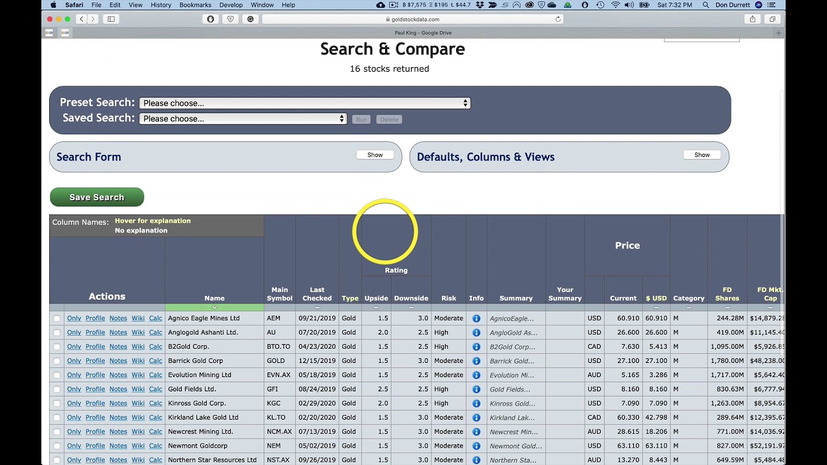Click the Kinross Gold Corp. info icon
The height and width of the screenshot is (465, 827).
pyautogui.click(x=476, y=404)
